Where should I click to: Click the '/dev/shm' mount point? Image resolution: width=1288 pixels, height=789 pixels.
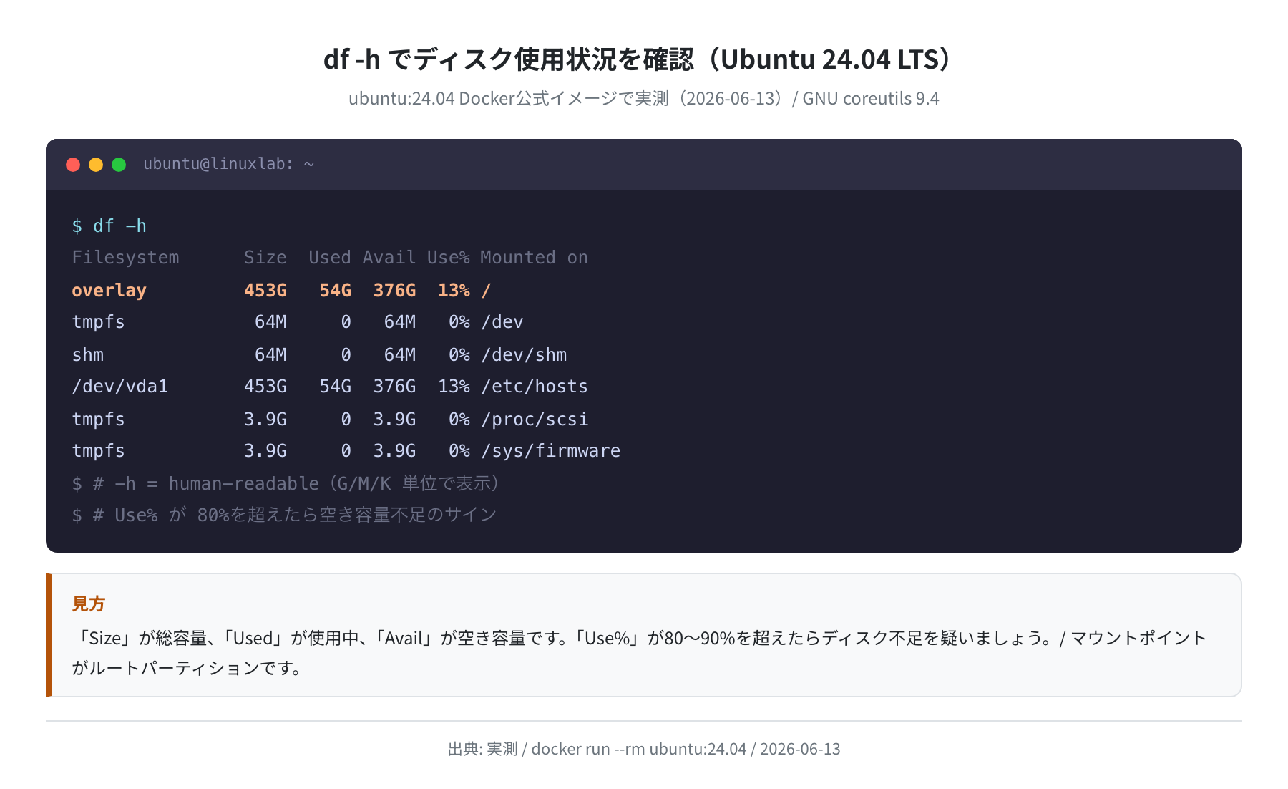[524, 355]
